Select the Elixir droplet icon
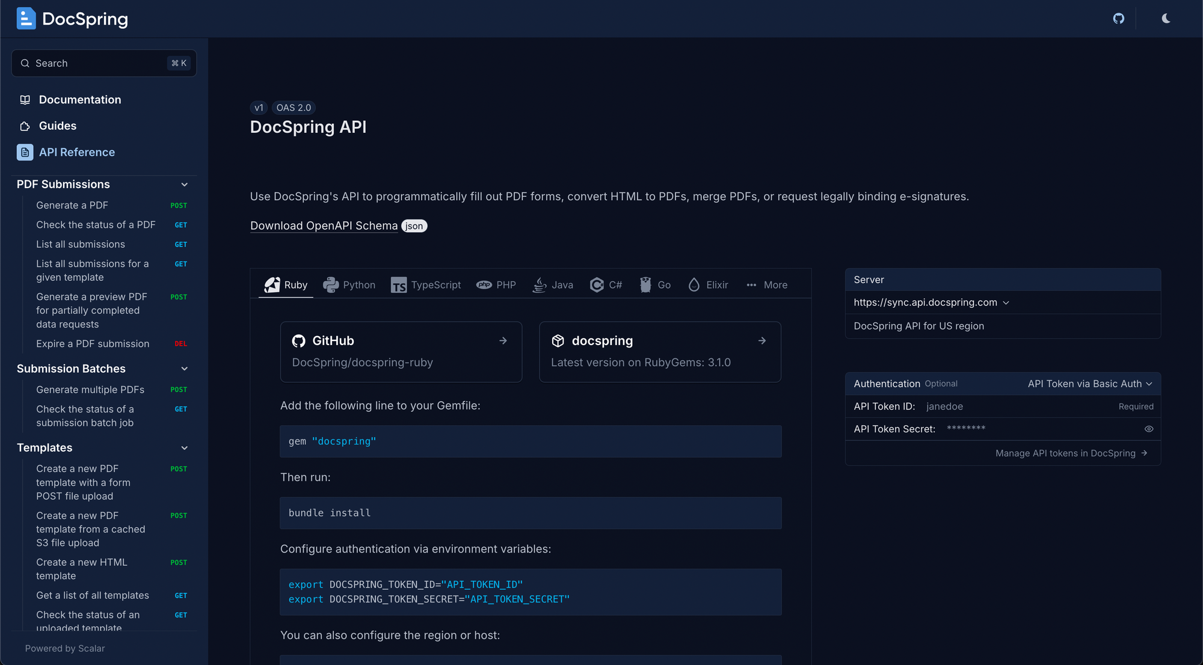The height and width of the screenshot is (665, 1203). (694, 285)
